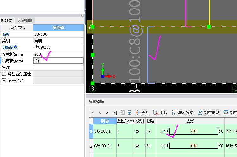The image size is (237, 157).
Task: Click formula cell 827-15
Action: click(231, 131)
